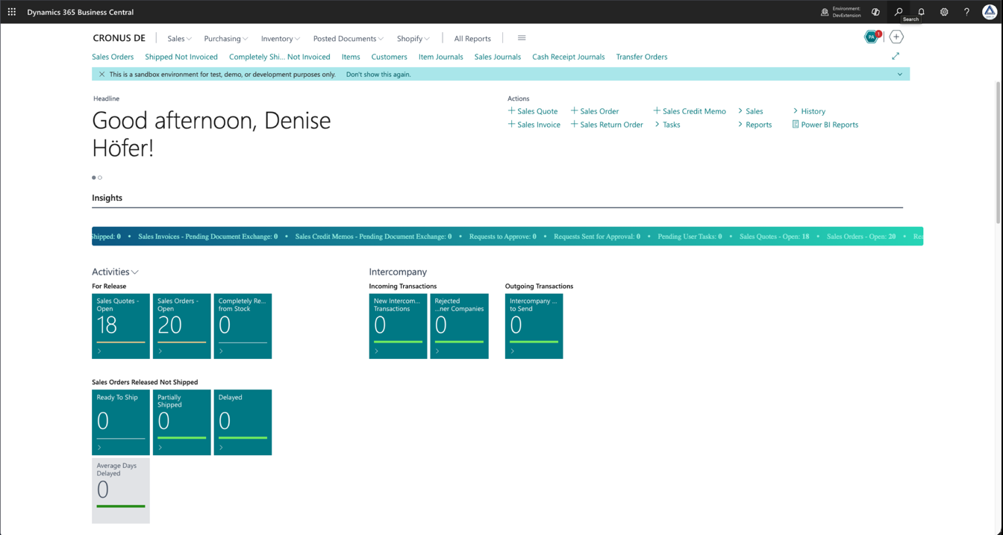The image size is (1003, 535).
Task: Open the Sales menu dropdown
Action: point(179,39)
